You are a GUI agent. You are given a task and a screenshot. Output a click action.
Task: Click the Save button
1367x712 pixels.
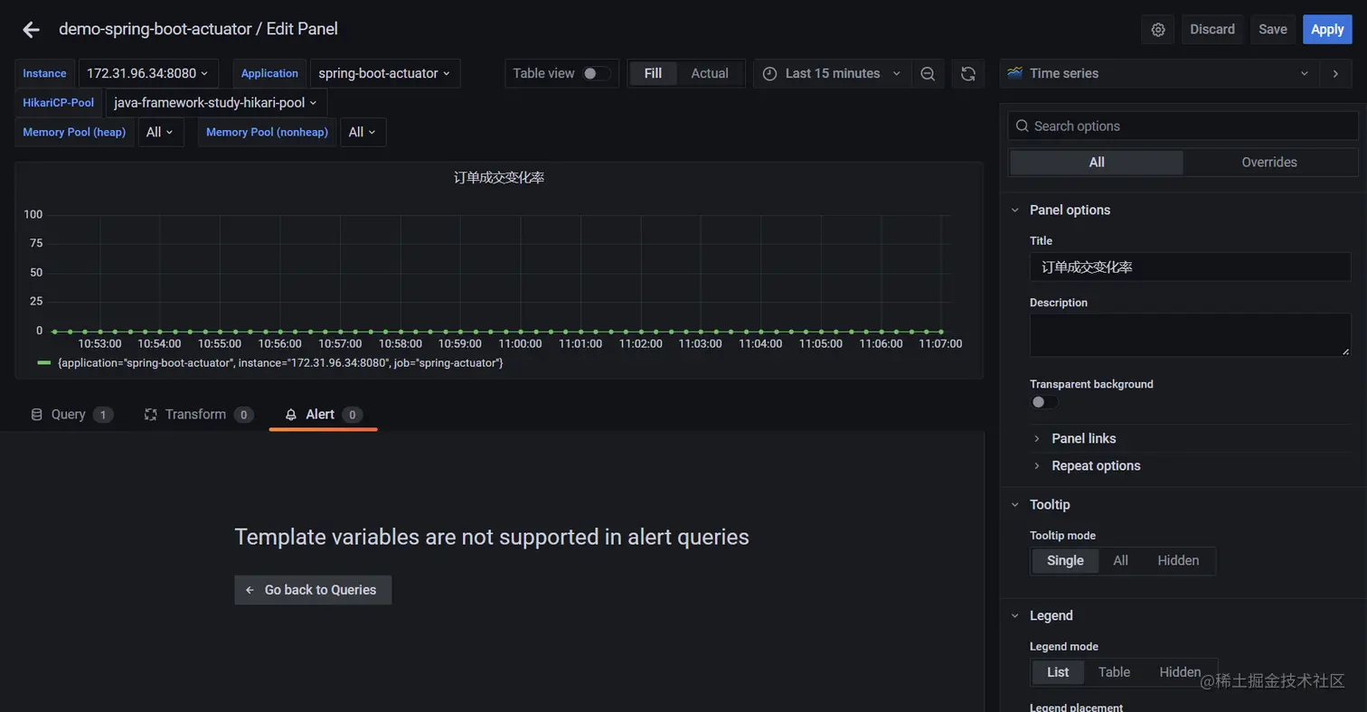pos(1273,30)
